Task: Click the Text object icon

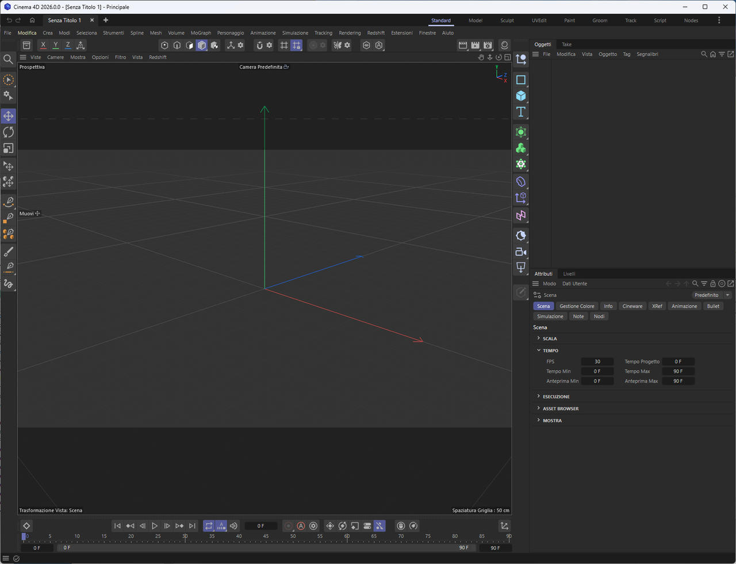Action: (521, 112)
